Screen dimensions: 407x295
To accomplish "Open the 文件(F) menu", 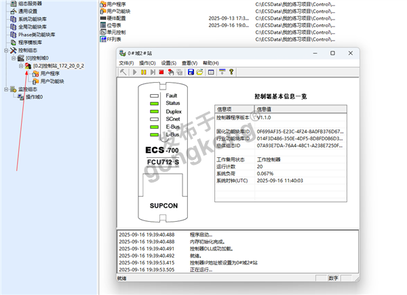I will (126, 63).
